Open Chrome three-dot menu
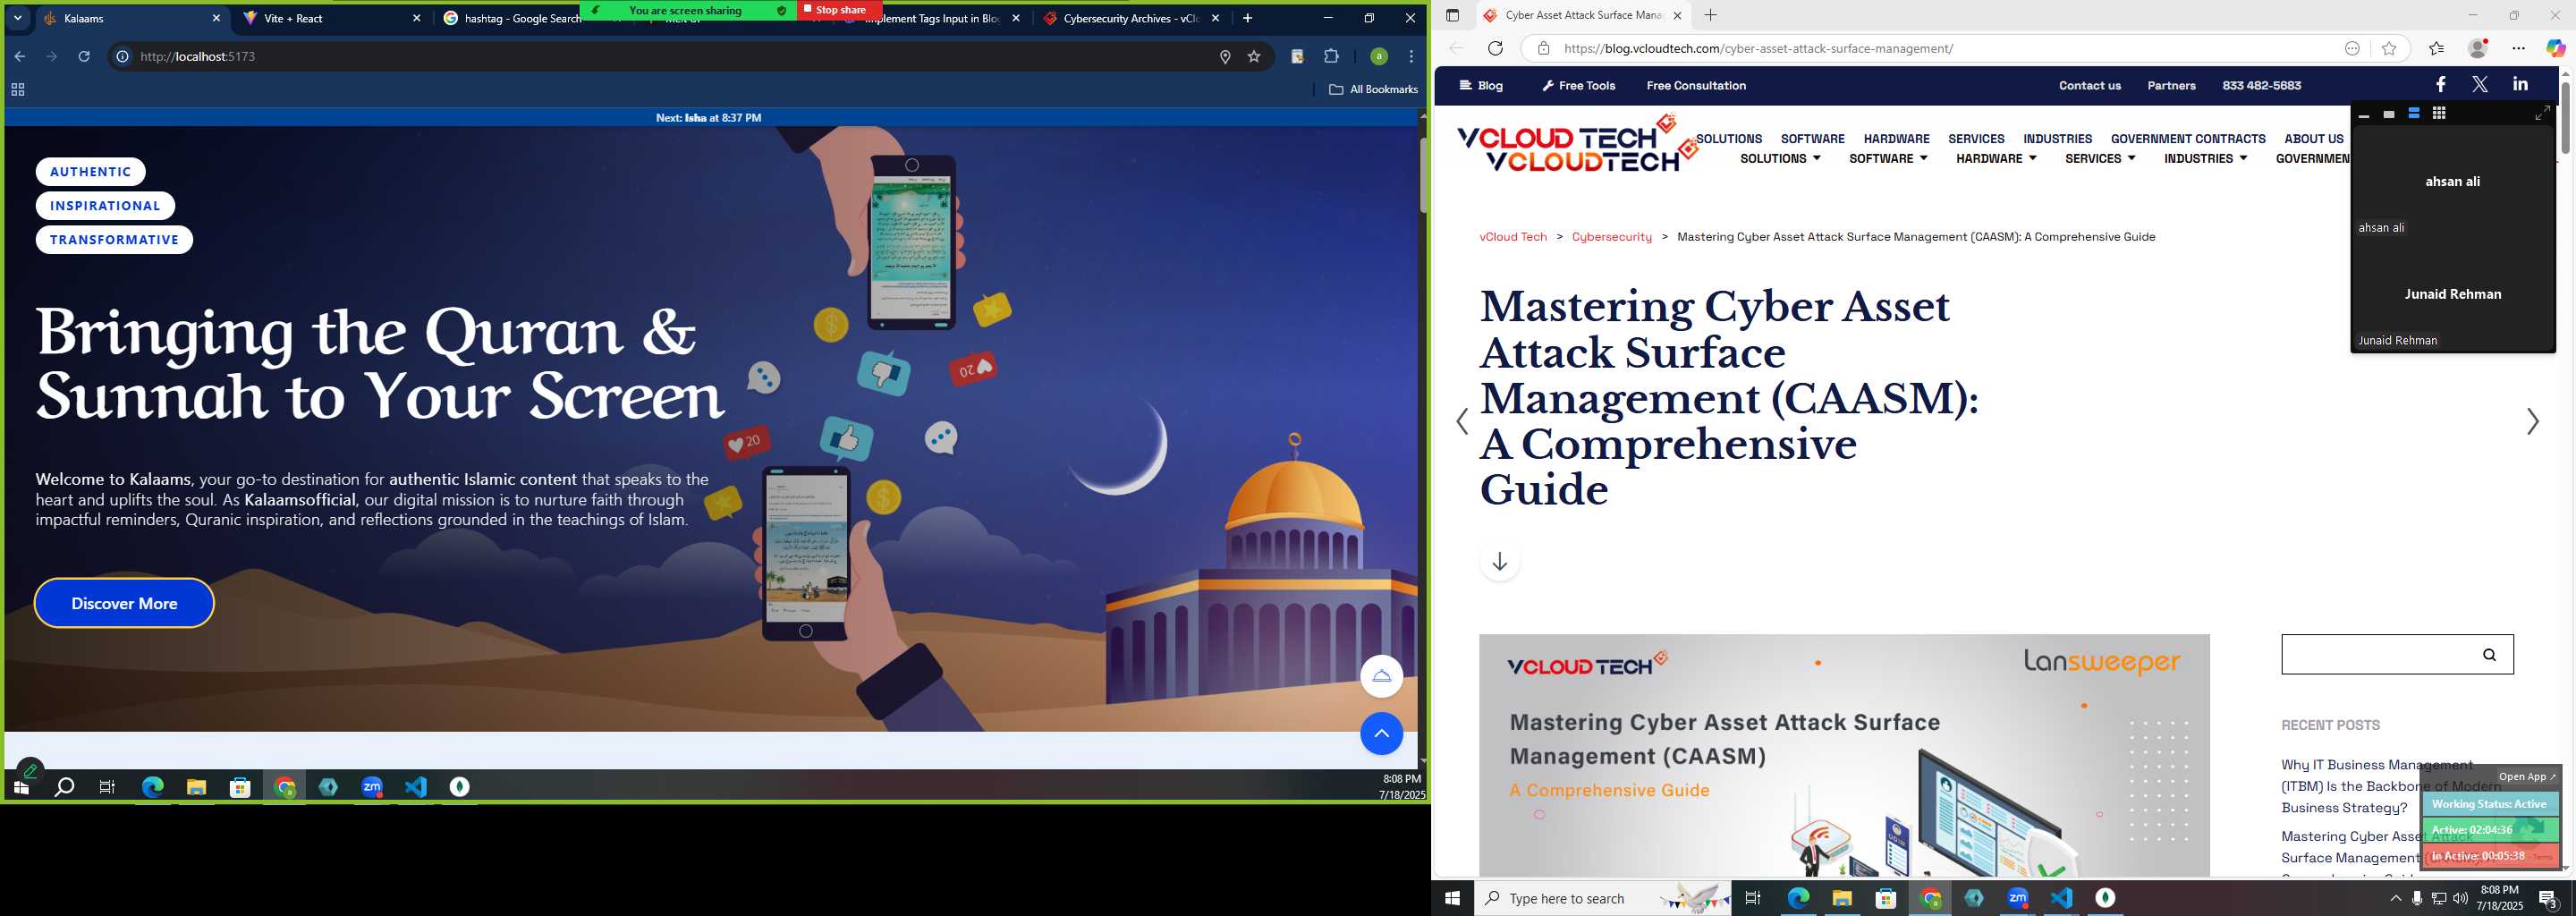Screen dimensions: 2576x916 coord(1411,57)
